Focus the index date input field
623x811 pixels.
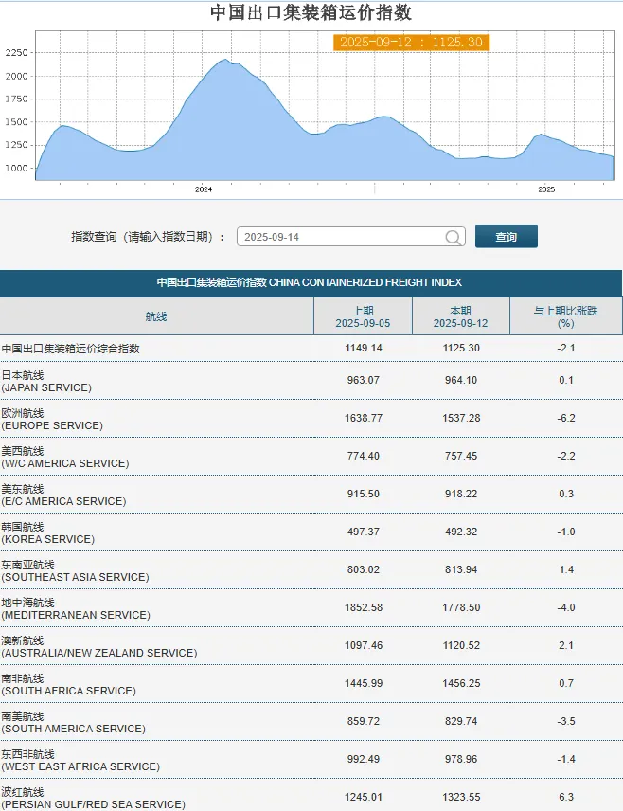351,237
